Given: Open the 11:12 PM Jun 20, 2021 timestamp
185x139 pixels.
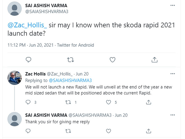Looking at the screenshot, I should point(31,45).
